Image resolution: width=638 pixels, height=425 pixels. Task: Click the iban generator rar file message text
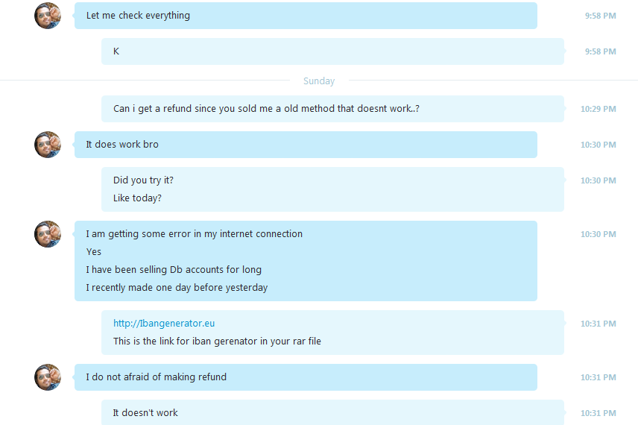click(217, 341)
